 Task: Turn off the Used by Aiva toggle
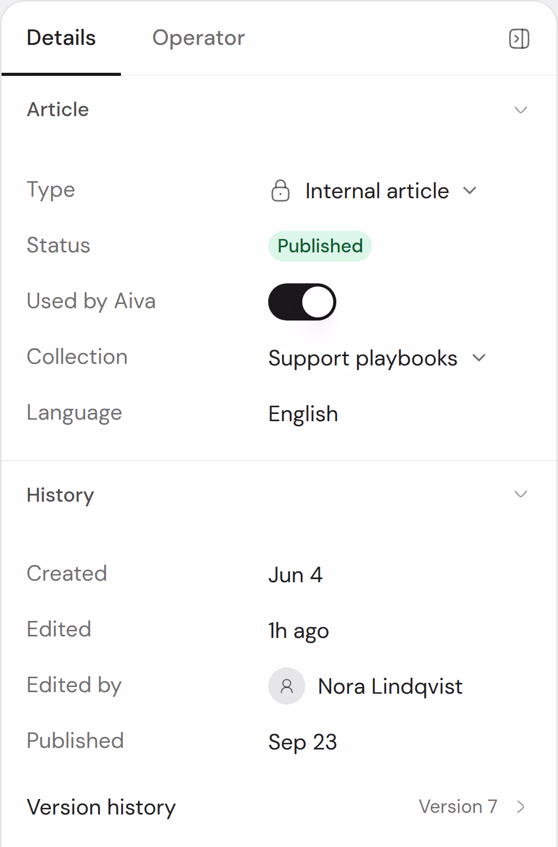(x=302, y=302)
